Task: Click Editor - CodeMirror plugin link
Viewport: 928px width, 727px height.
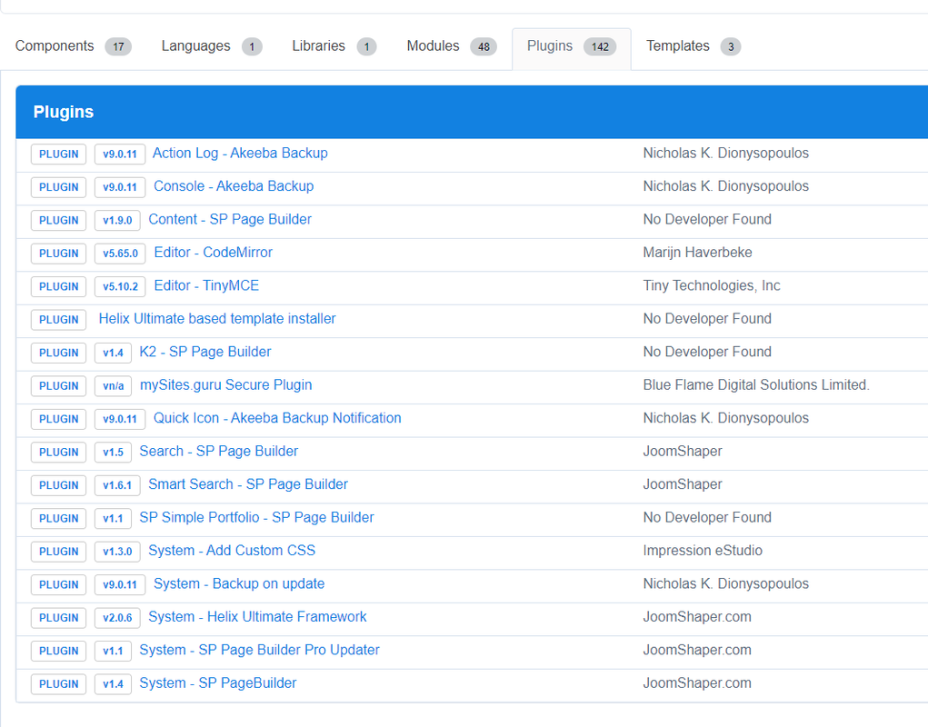Action: (x=213, y=253)
